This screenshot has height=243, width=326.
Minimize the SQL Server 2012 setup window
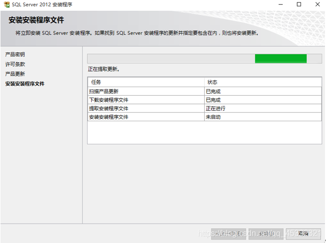(281, 5)
